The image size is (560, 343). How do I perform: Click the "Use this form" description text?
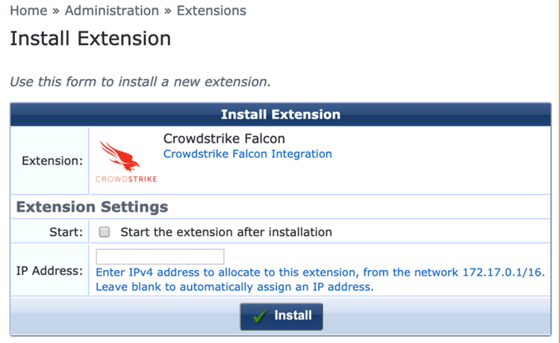pyautogui.click(x=140, y=81)
